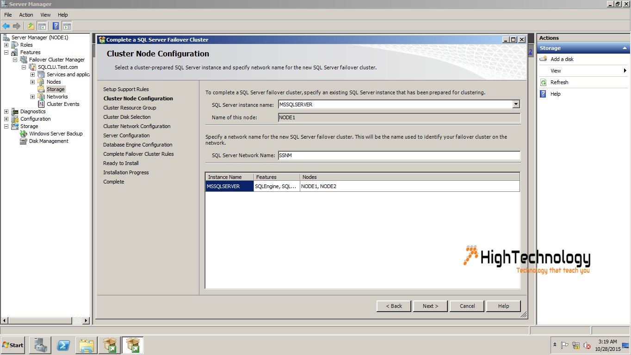This screenshot has height=355, width=631.
Task: Click the Refresh action icon
Action: click(x=543, y=82)
